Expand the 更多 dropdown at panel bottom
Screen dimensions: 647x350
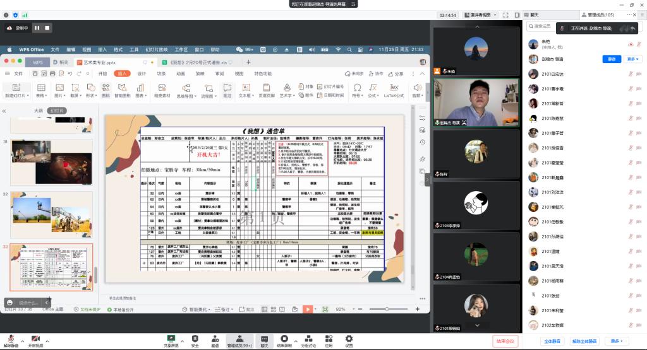coord(615,341)
